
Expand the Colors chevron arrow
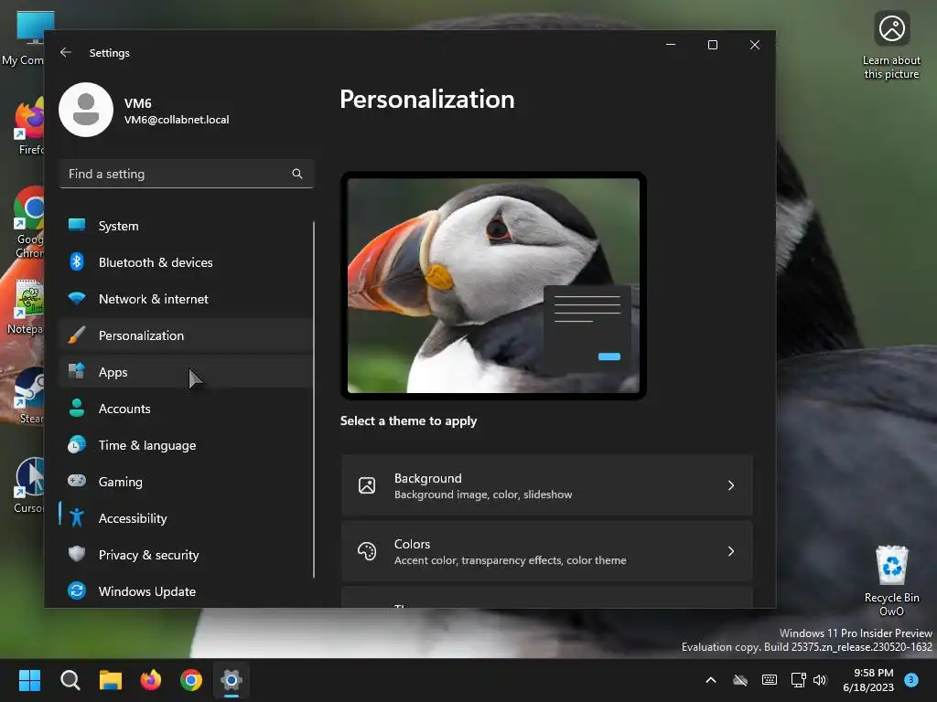[731, 551]
